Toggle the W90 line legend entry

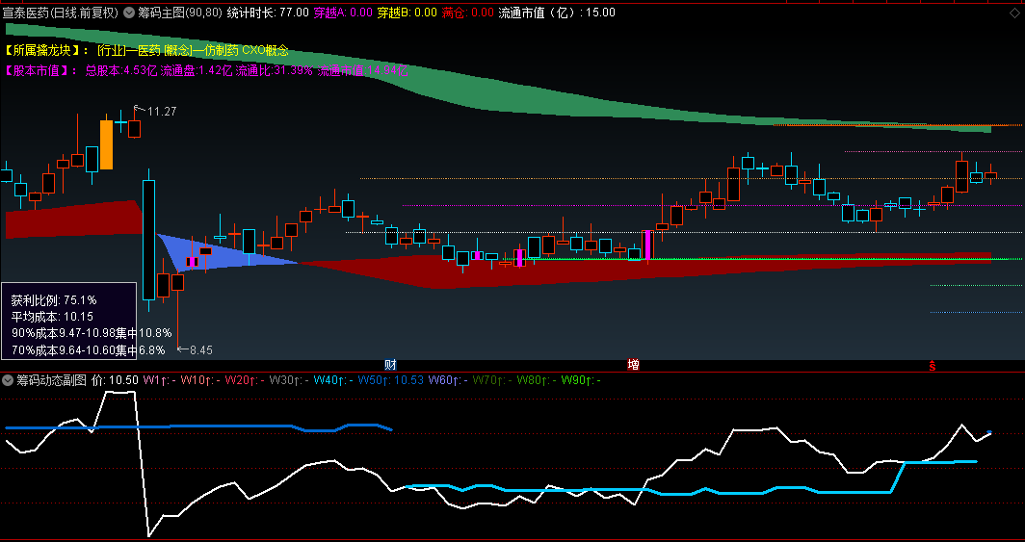(581, 380)
